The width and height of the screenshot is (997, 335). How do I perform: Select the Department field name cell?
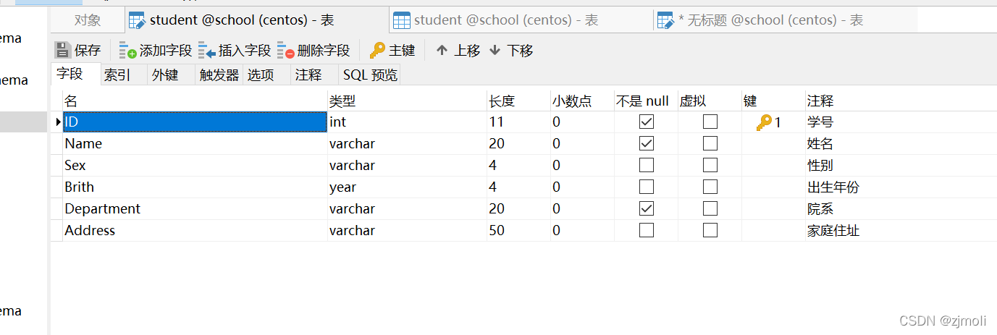pyautogui.click(x=195, y=209)
